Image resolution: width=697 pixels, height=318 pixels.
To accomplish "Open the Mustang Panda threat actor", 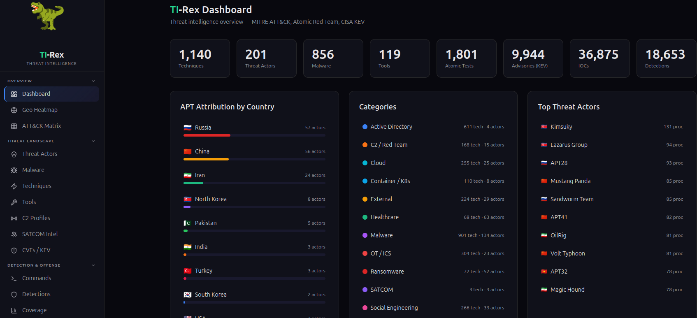I will pyautogui.click(x=612, y=181).
